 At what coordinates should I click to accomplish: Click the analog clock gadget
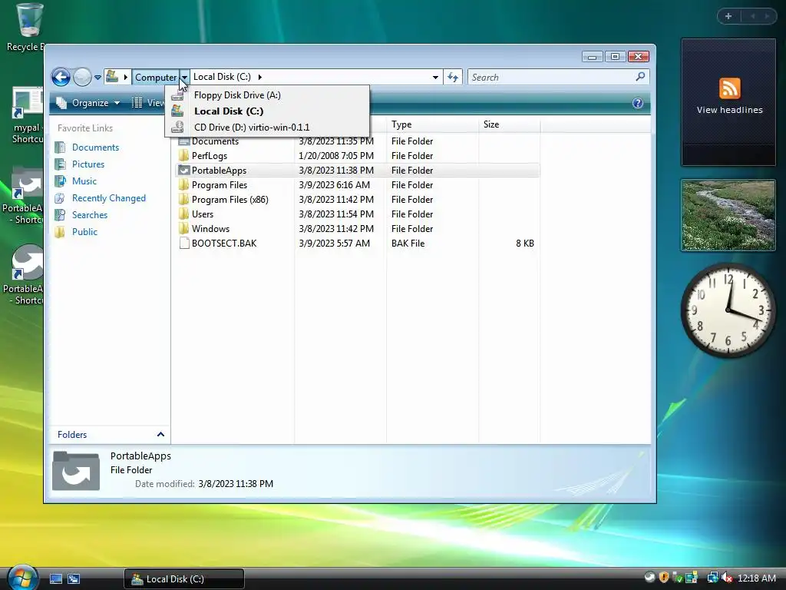[x=728, y=310]
